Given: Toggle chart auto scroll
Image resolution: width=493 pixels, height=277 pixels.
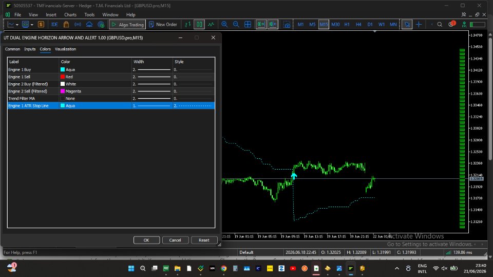Looking at the screenshot, I should coord(261,24).
